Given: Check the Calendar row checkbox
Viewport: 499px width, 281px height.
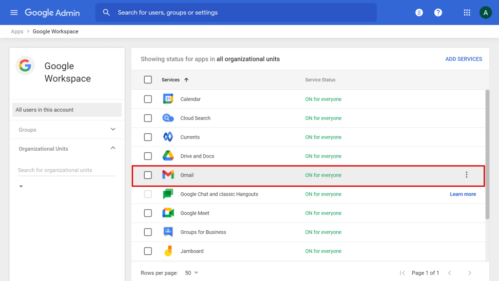Looking at the screenshot, I should point(148,99).
